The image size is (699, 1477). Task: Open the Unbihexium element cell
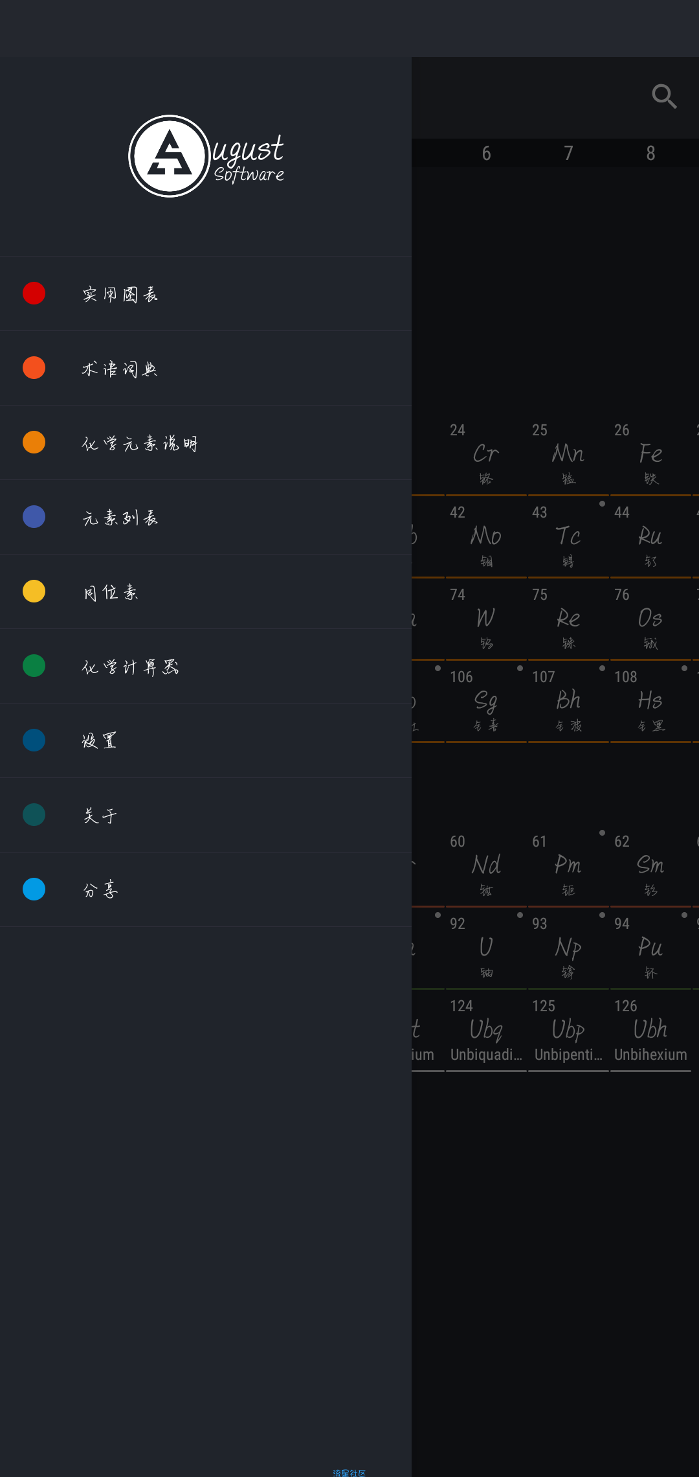[x=650, y=1030]
